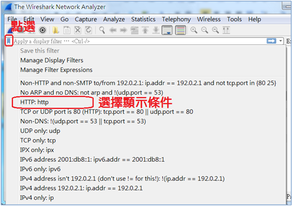
Task: Apply the display filter arrow button
Action: pyautogui.click(x=271, y=41)
